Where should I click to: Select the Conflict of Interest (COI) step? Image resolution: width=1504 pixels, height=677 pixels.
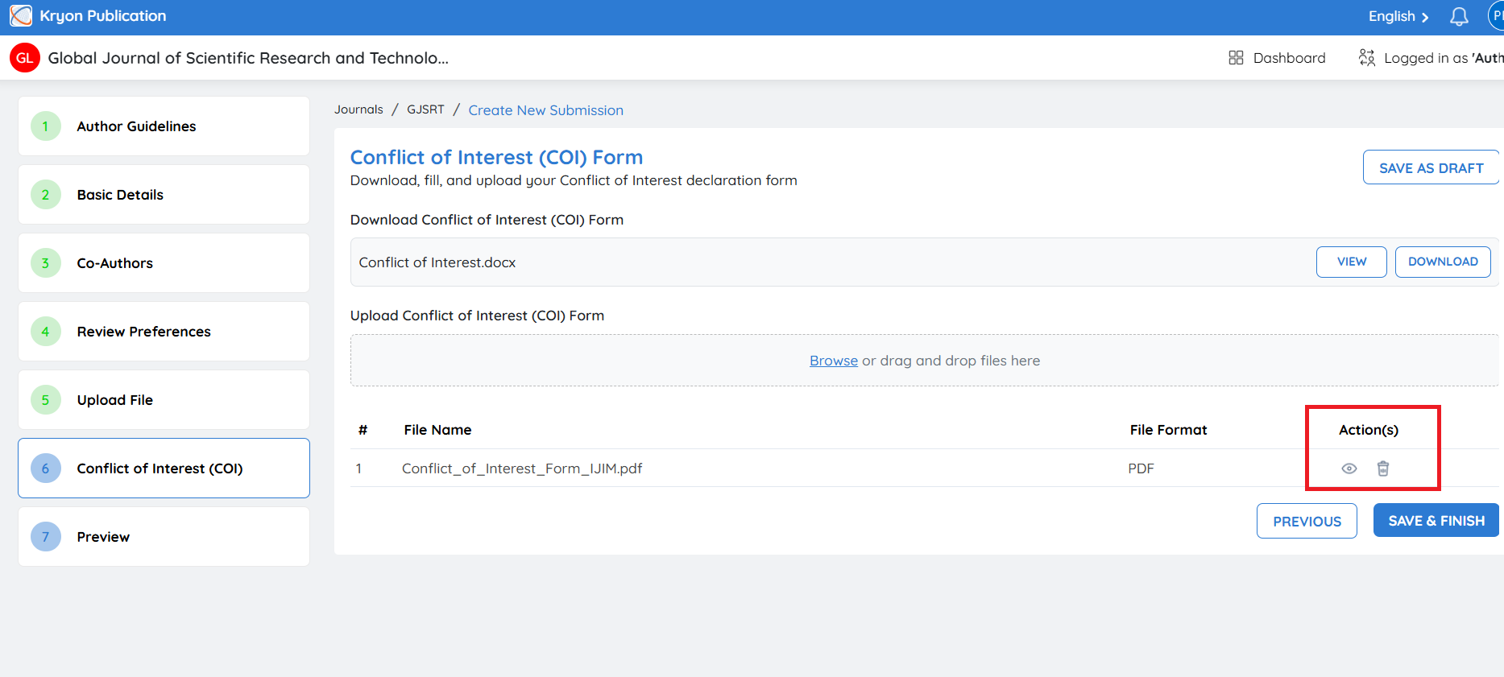164,469
